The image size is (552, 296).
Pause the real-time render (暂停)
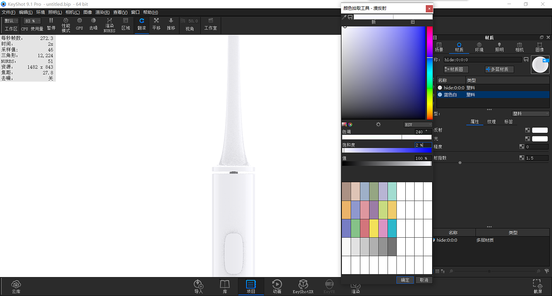[51, 24]
